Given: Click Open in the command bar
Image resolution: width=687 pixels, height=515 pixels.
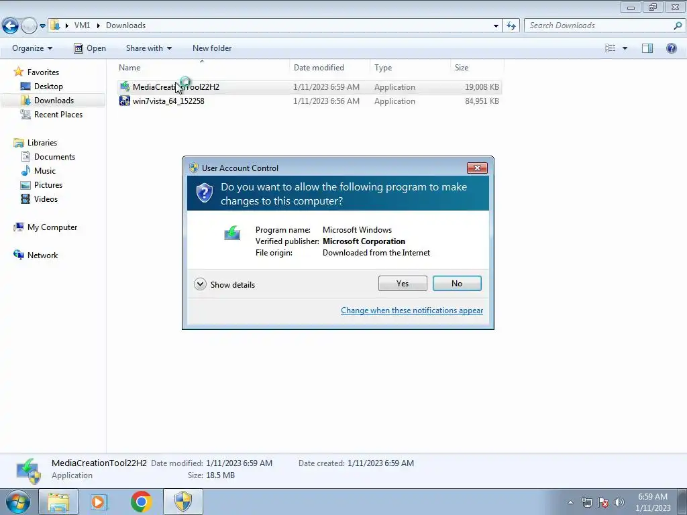Looking at the screenshot, I should [90, 48].
